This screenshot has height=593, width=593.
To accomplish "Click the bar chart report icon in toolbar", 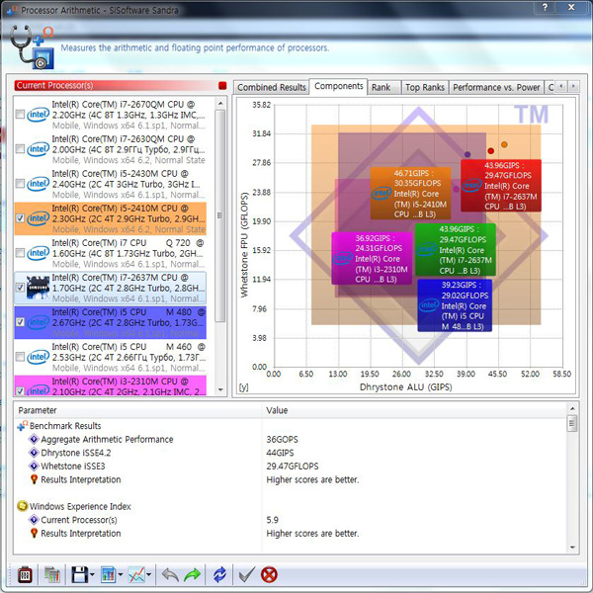I will (x=52, y=575).
